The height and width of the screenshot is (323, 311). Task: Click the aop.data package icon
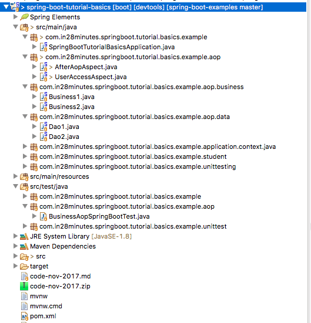coord(34,117)
